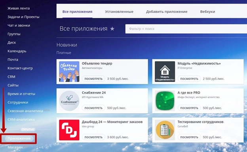Open Чат и звонки in the sidebar
247x152 pixels.
tap(19, 25)
